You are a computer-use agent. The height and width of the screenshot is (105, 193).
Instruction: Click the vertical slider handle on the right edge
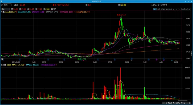point(192,54)
